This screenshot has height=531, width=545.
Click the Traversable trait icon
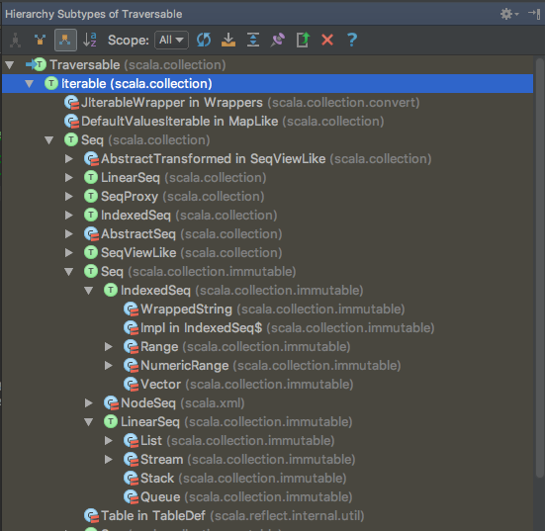pos(37,65)
